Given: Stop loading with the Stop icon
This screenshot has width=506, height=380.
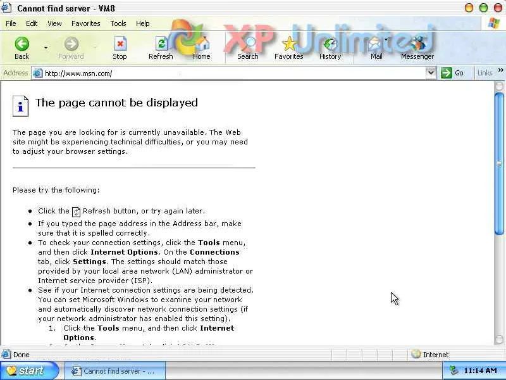Looking at the screenshot, I should coord(120,48).
